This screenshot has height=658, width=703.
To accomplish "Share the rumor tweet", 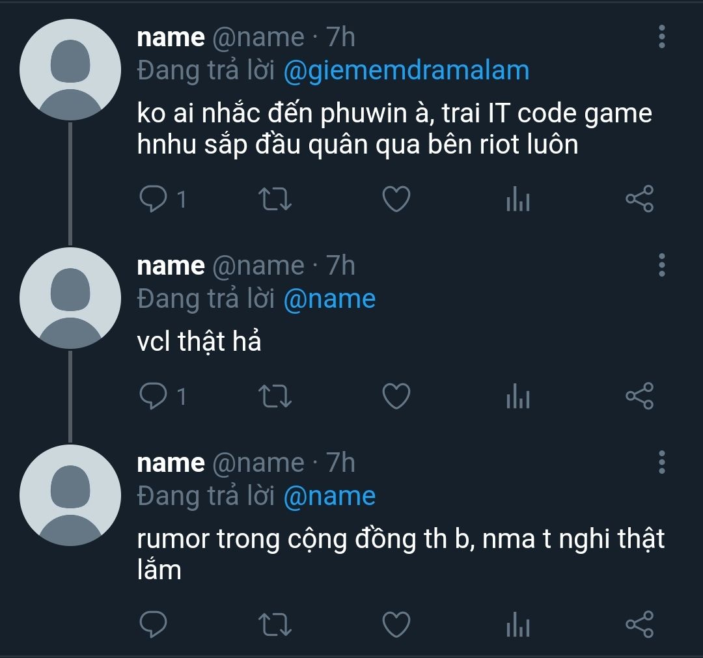I will point(640,624).
